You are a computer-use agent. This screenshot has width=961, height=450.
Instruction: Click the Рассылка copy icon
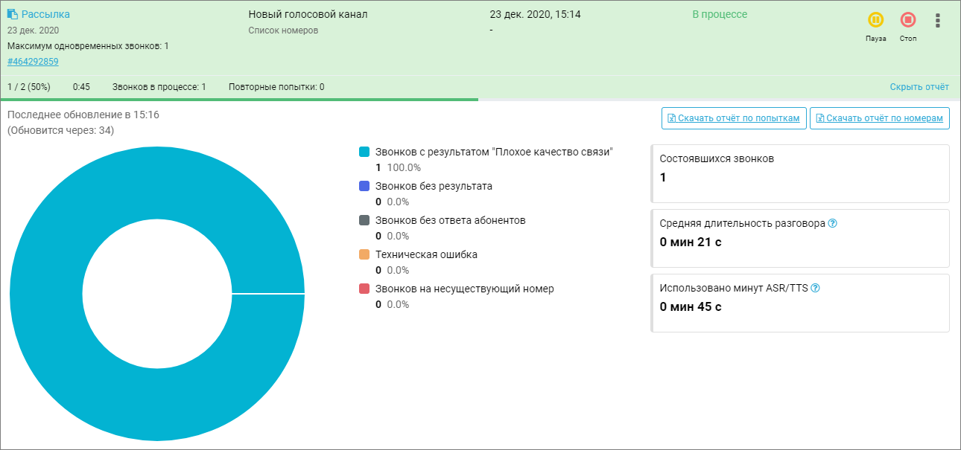(x=13, y=14)
